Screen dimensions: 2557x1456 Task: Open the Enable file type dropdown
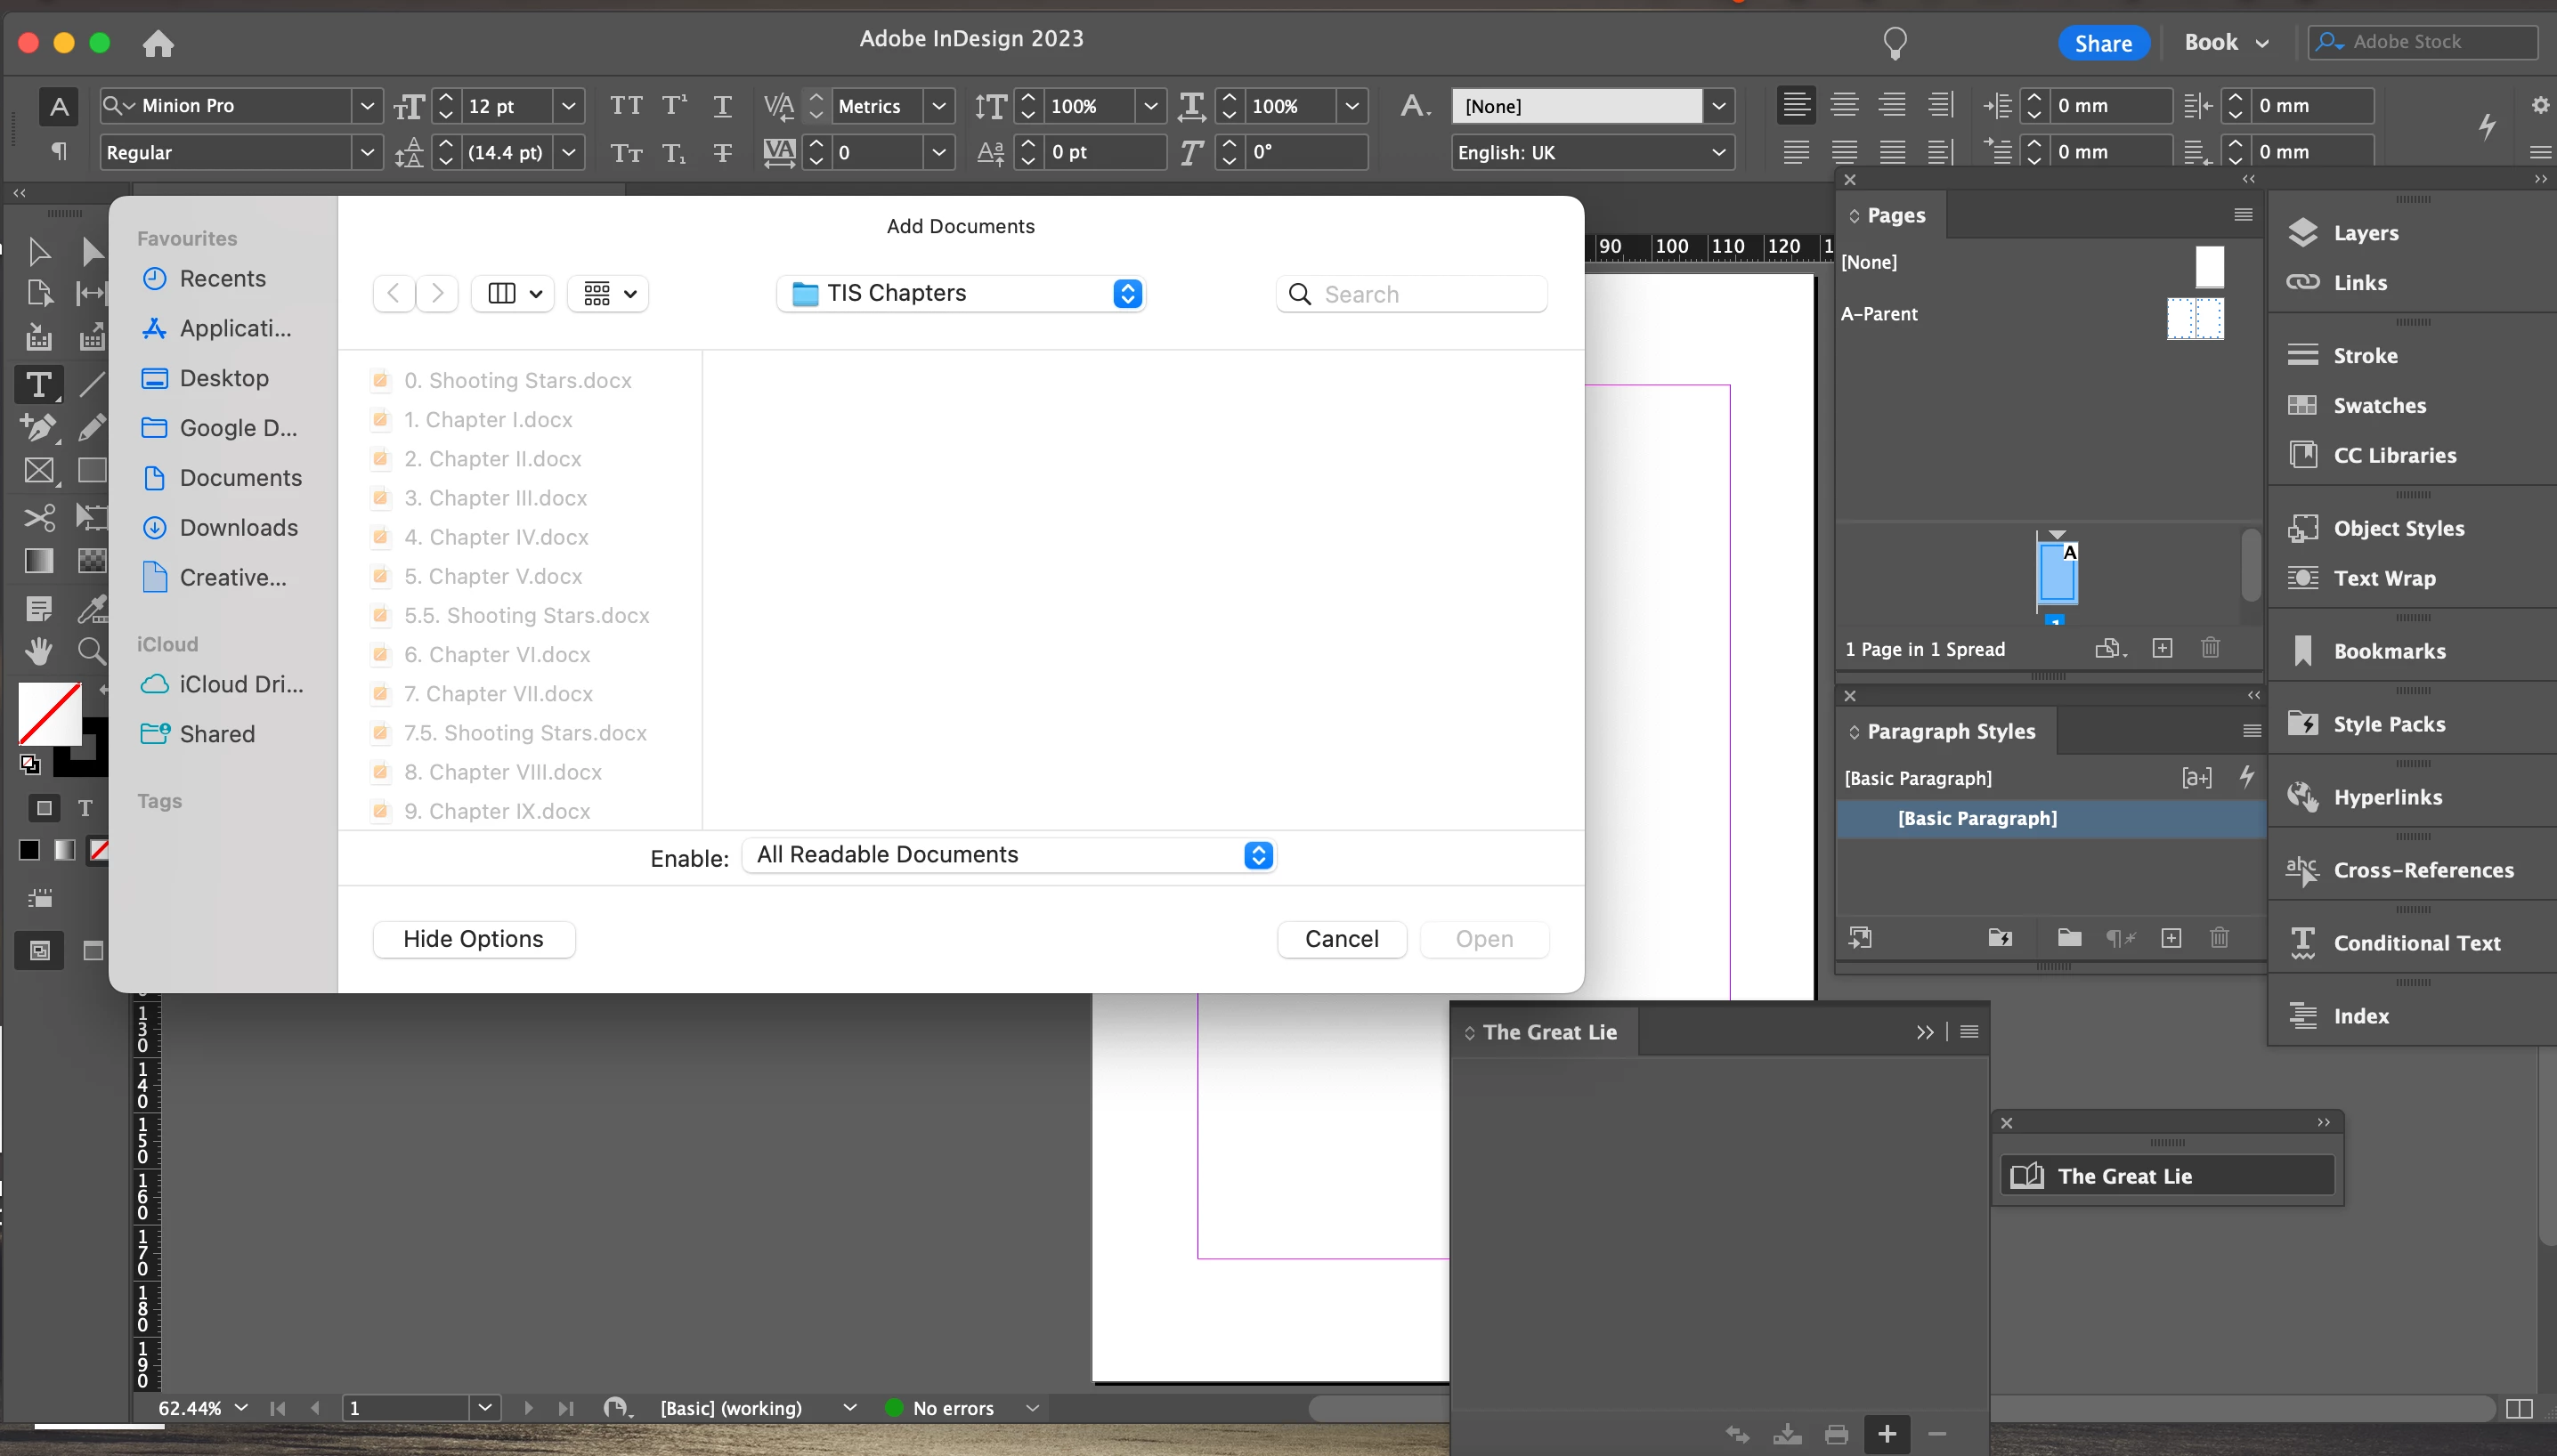(x=1009, y=855)
